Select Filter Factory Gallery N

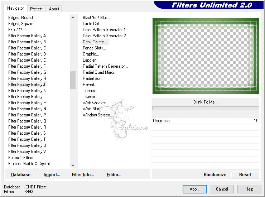click(27, 109)
